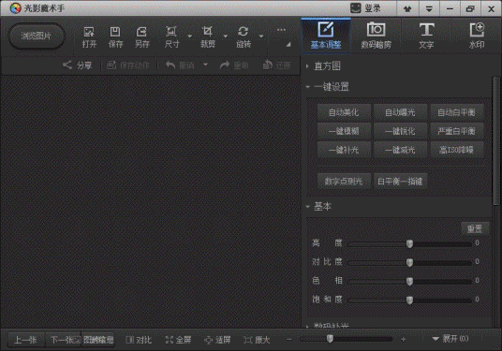Image resolution: width=502 pixels, height=351 pixels.
Task: Click 数字点测光 button
Action: point(344,182)
